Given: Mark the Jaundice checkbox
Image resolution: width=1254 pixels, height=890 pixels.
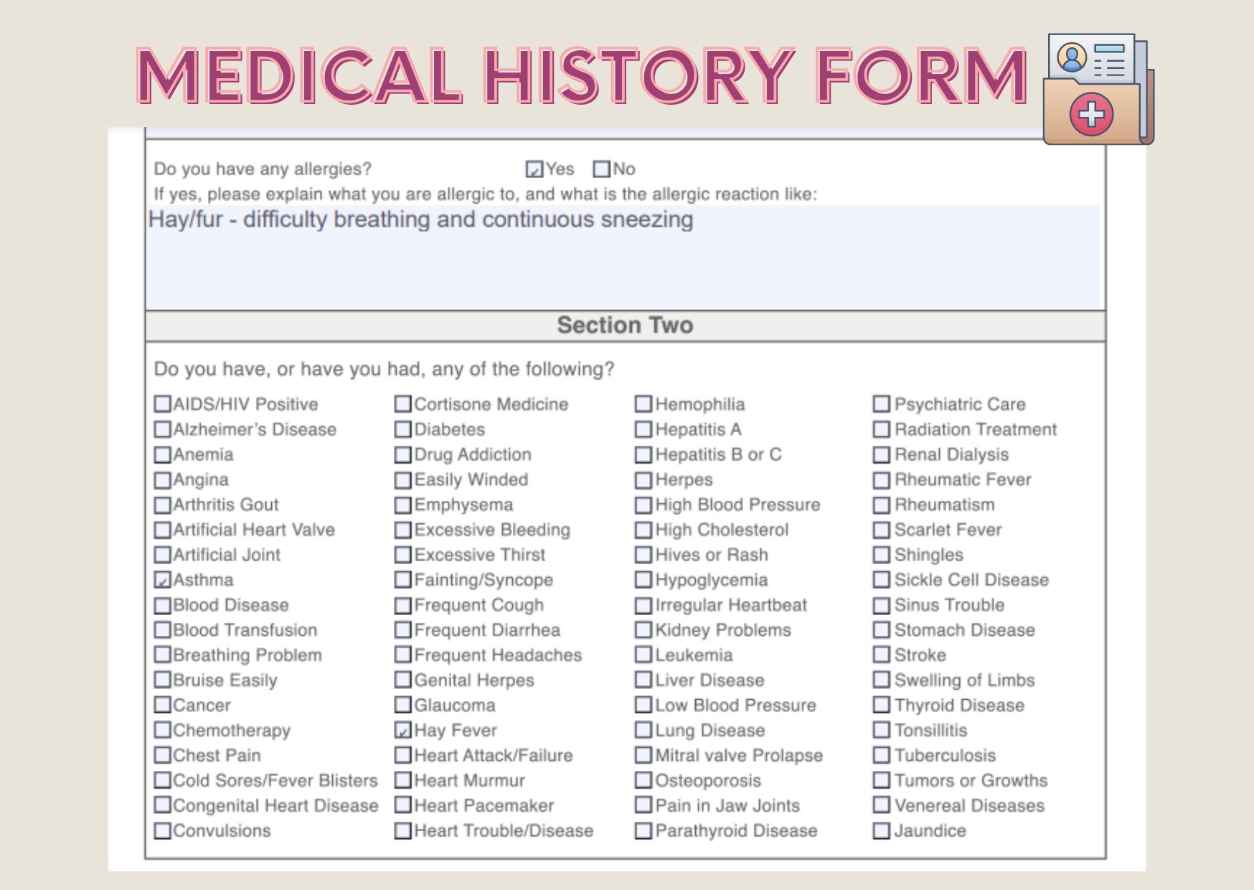Looking at the screenshot, I should (882, 831).
